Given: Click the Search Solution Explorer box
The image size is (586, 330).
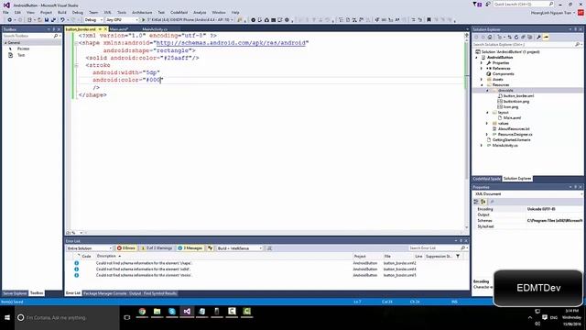Looking at the screenshot, I should 527,45.
